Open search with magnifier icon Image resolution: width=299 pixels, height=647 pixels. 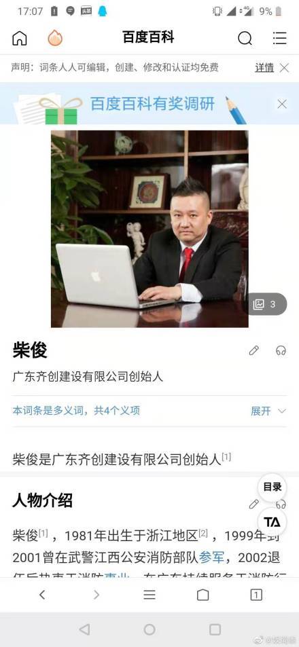click(x=245, y=39)
